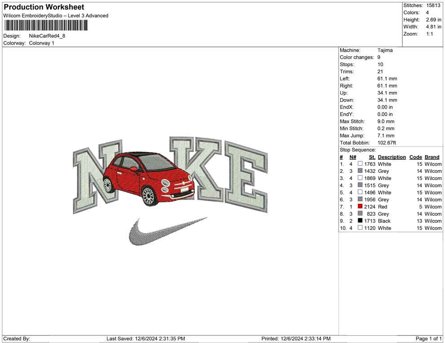Screen dimensions: 445x343
Task: Click the white swatch beside 1763 White
Action: (x=360, y=164)
